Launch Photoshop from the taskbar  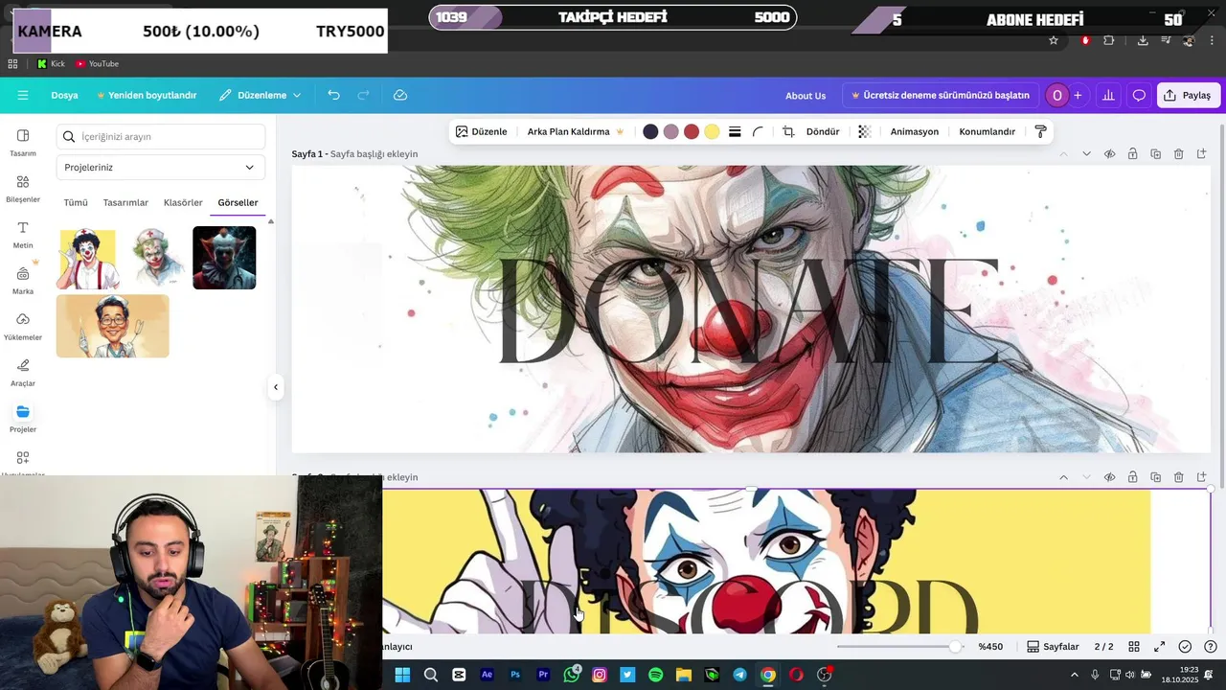(x=515, y=675)
